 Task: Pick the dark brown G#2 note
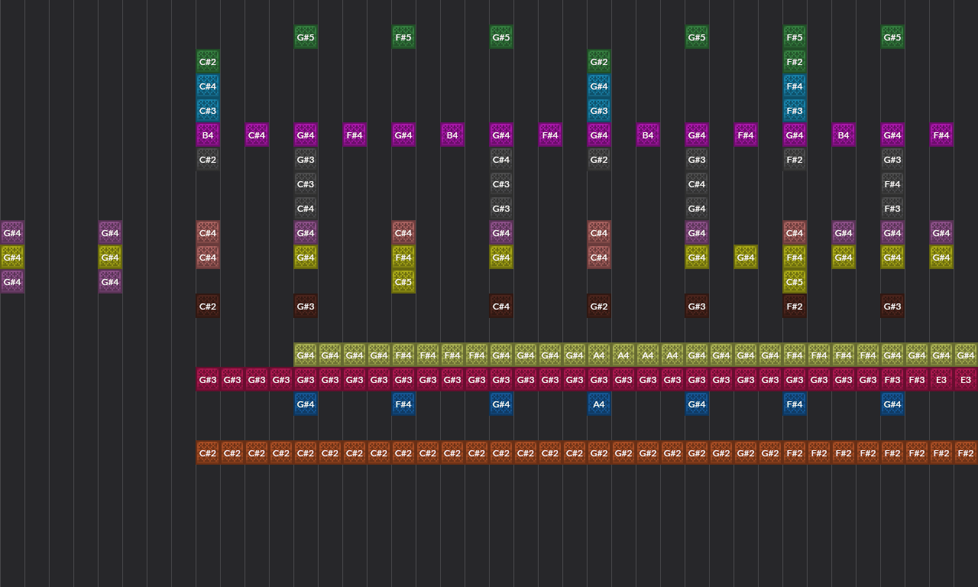[x=599, y=306]
